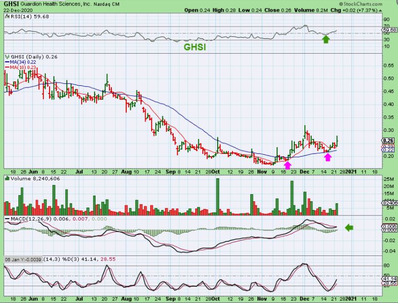Click the Volume 8,240,606 panel label
This screenshot has width=398, height=303.
(35, 179)
